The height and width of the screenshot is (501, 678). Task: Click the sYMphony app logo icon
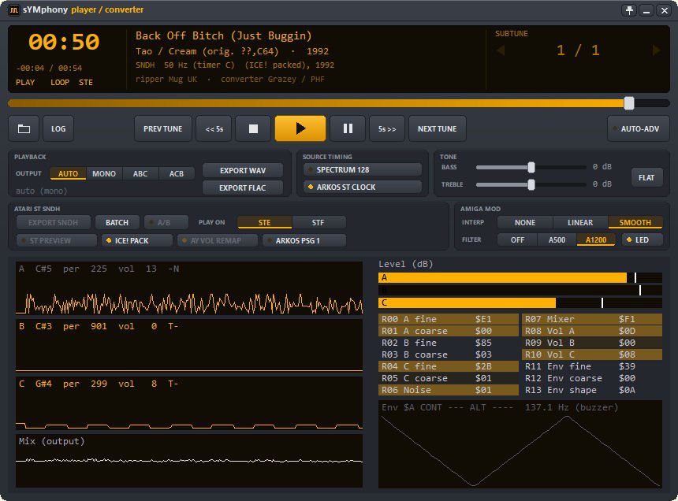tap(14, 10)
